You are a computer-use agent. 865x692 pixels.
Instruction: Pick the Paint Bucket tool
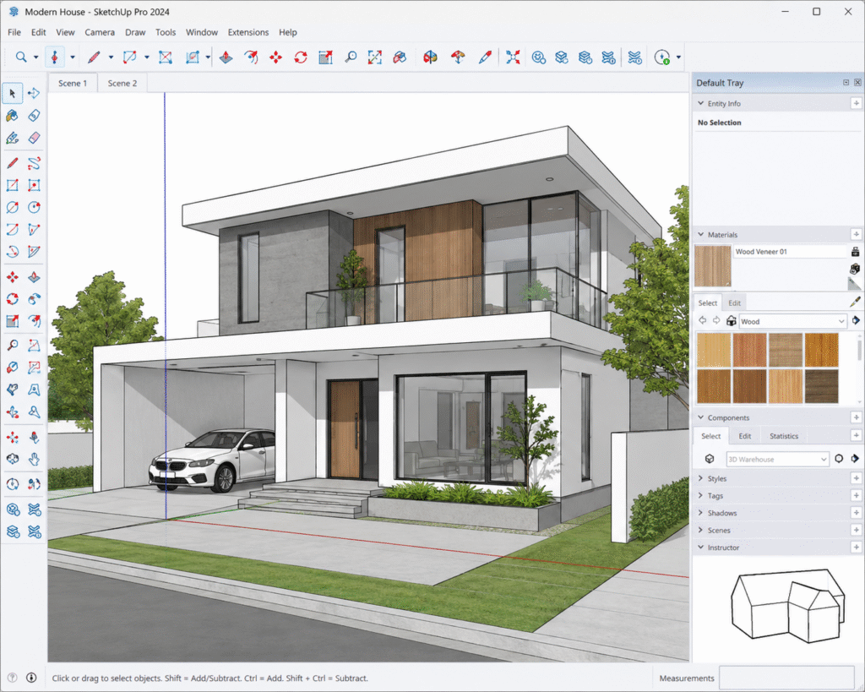[12, 115]
